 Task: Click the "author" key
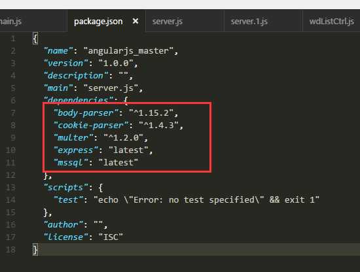tap(63, 224)
